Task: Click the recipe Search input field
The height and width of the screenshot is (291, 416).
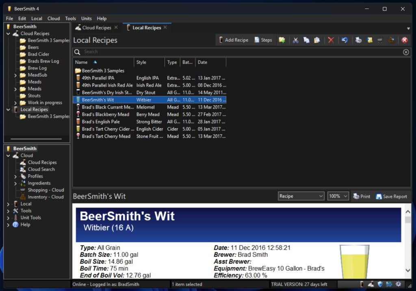Action: pos(240,52)
